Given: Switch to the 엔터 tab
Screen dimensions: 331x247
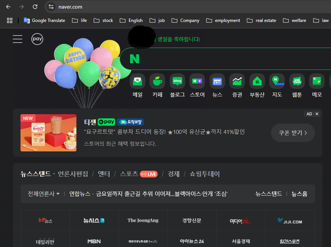Looking at the screenshot, I should click(x=104, y=174).
